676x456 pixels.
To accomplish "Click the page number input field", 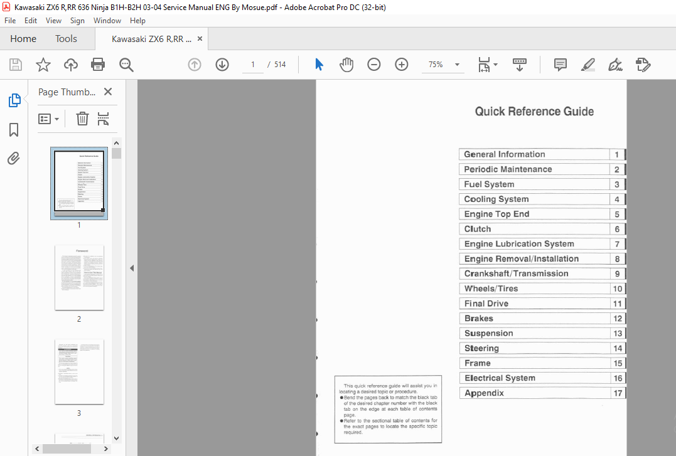I will tap(253, 65).
